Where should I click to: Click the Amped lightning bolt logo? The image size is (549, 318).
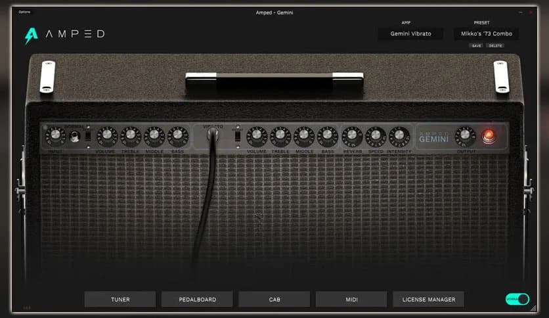(31, 35)
